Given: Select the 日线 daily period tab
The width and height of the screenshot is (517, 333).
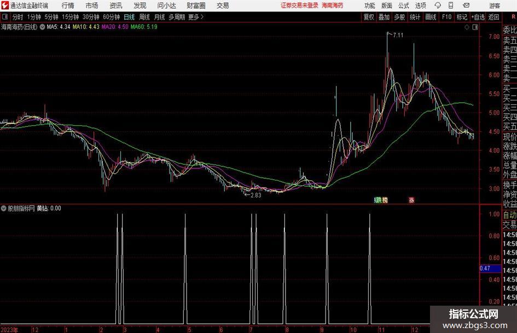Looking at the screenshot, I should tap(129, 17).
